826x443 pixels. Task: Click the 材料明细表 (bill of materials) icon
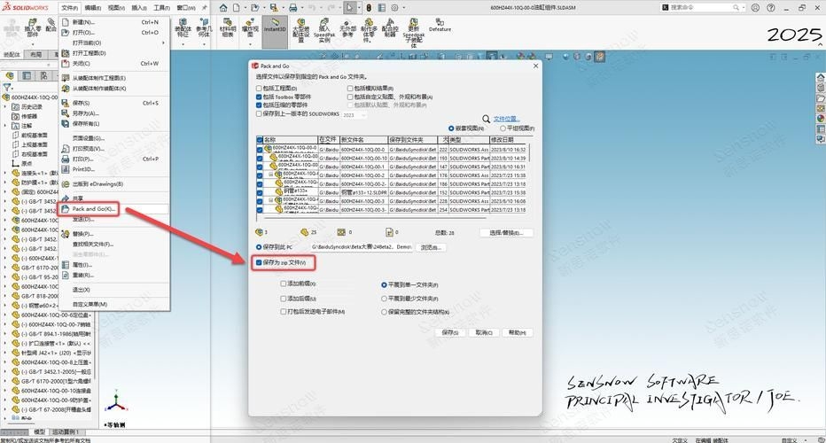(228, 24)
